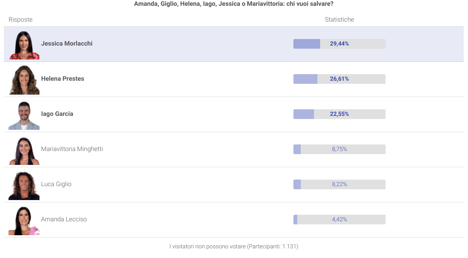This screenshot has height=258, width=468.
Task: Select the Luca Giglio name label
Action: pyautogui.click(x=56, y=184)
